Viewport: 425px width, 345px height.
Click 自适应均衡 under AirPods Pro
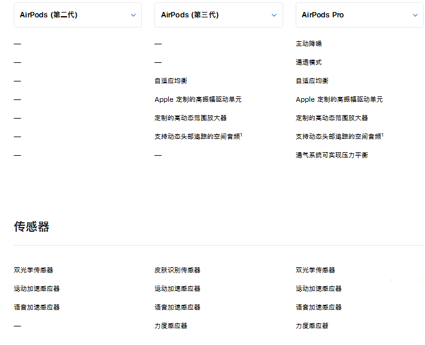(x=312, y=81)
